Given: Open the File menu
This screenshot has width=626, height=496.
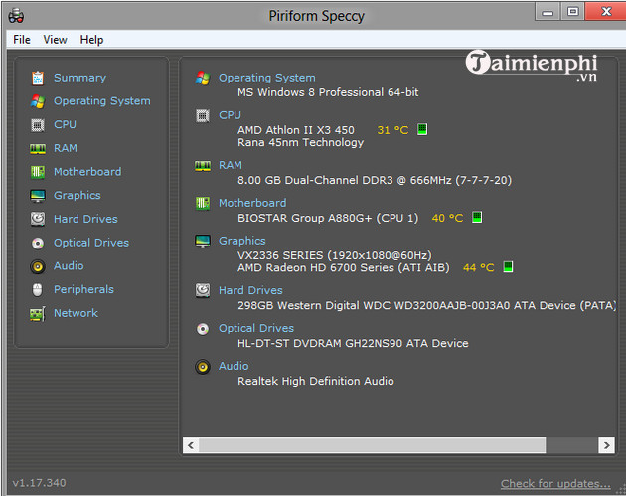Looking at the screenshot, I should [x=22, y=40].
